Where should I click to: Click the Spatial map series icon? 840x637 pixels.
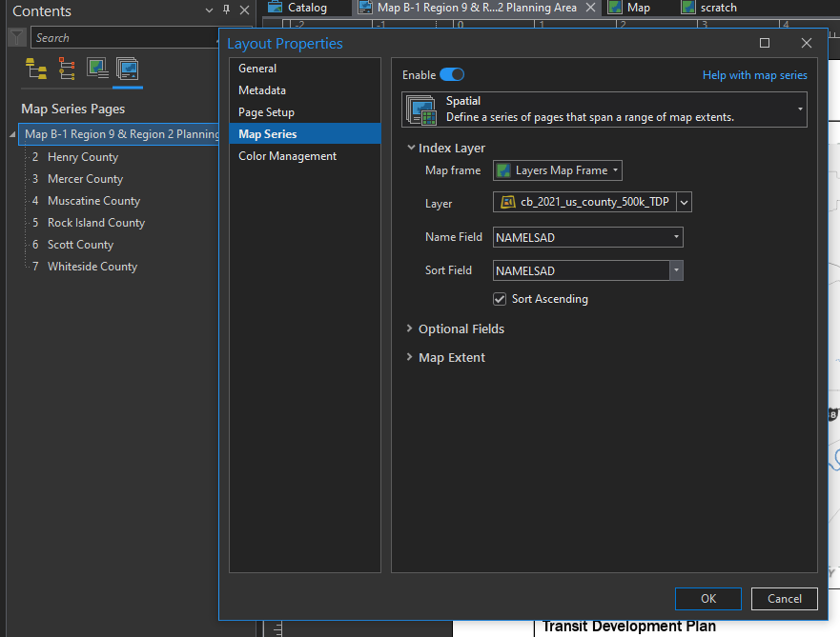tap(420, 109)
